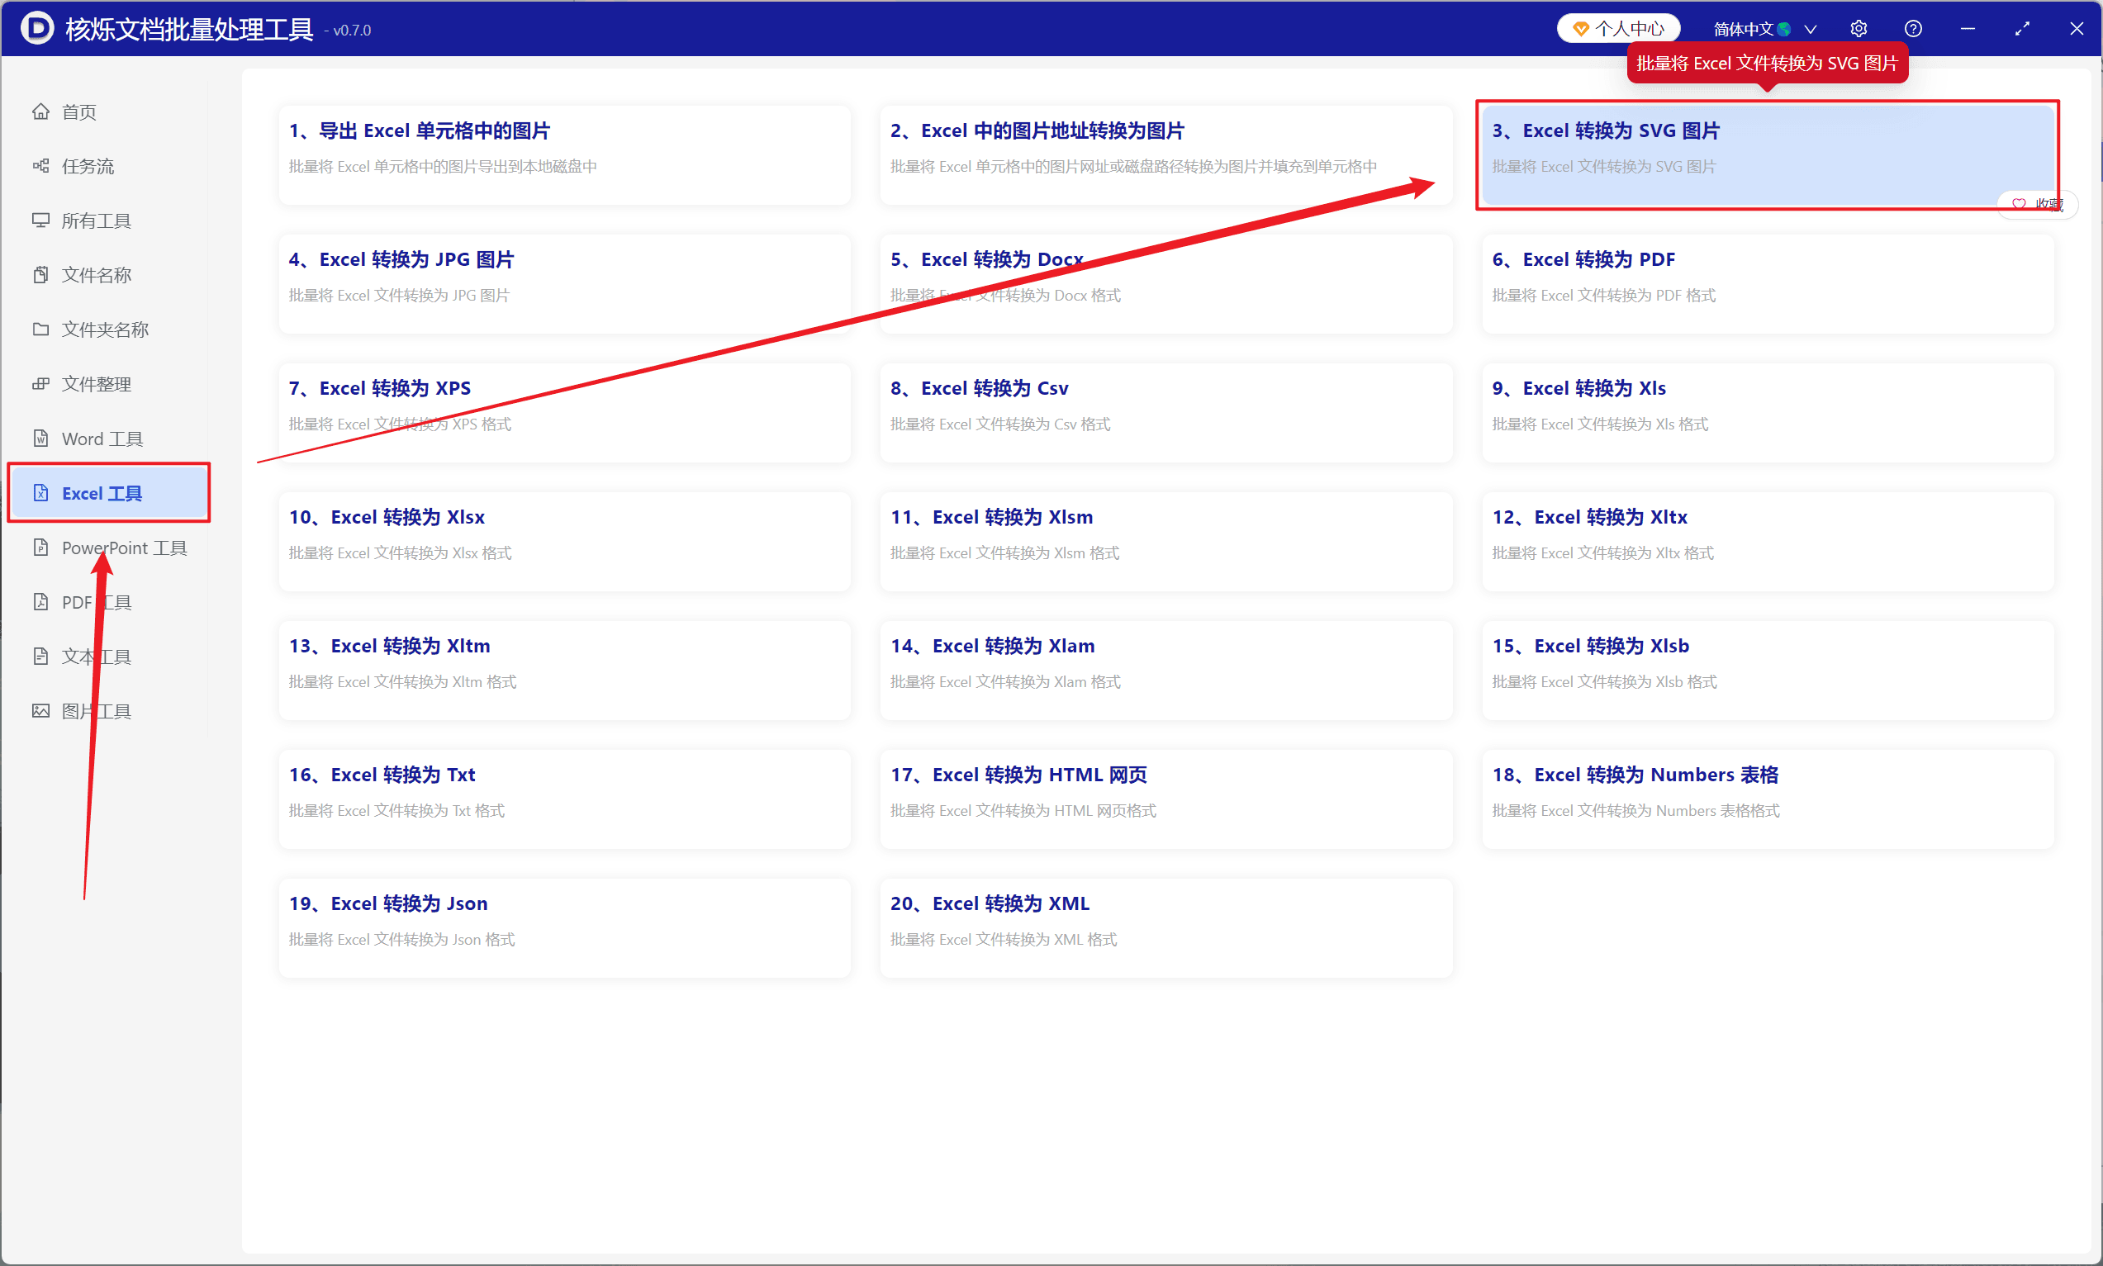Select Excel 转换为 HTML 网页 card
The width and height of the screenshot is (2103, 1266).
click(x=1165, y=799)
